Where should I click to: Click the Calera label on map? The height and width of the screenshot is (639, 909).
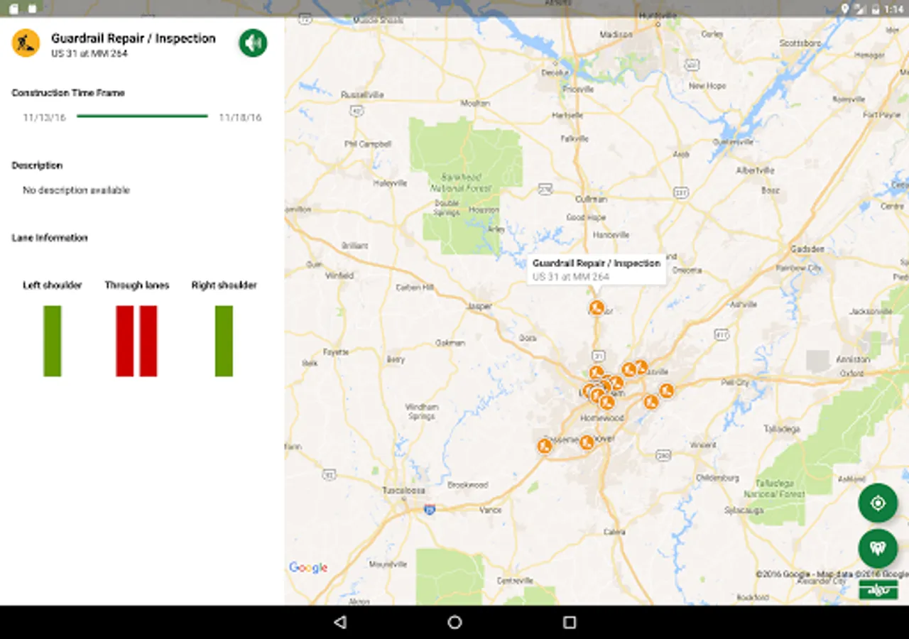(x=614, y=532)
